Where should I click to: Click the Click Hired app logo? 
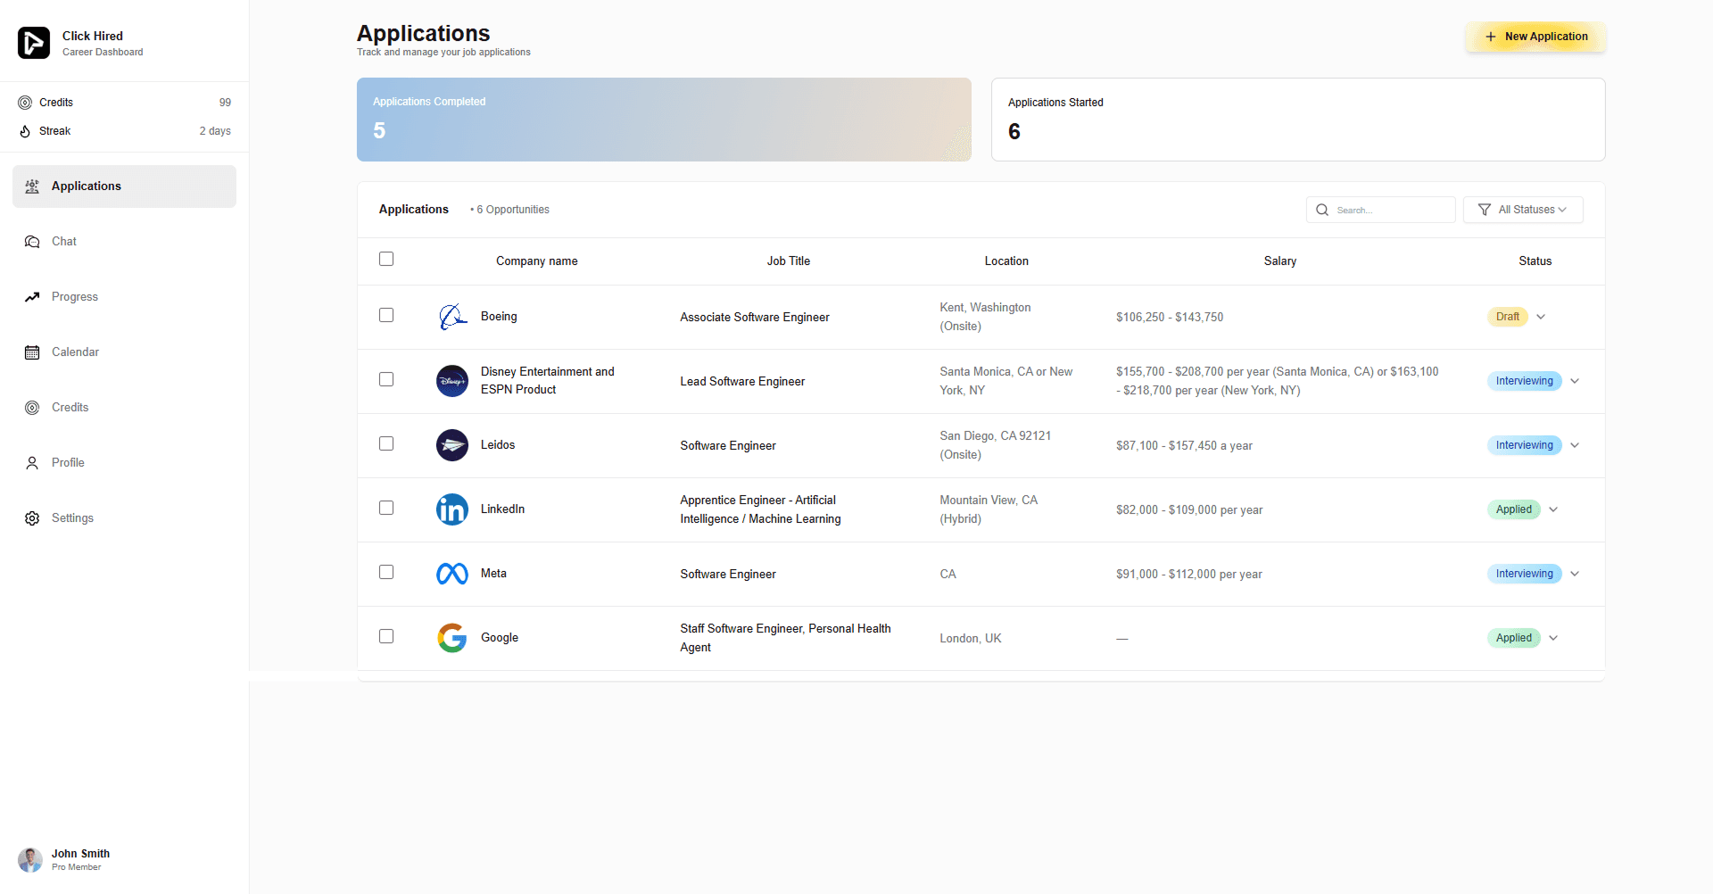pyautogui.click(x=33, y=42)
